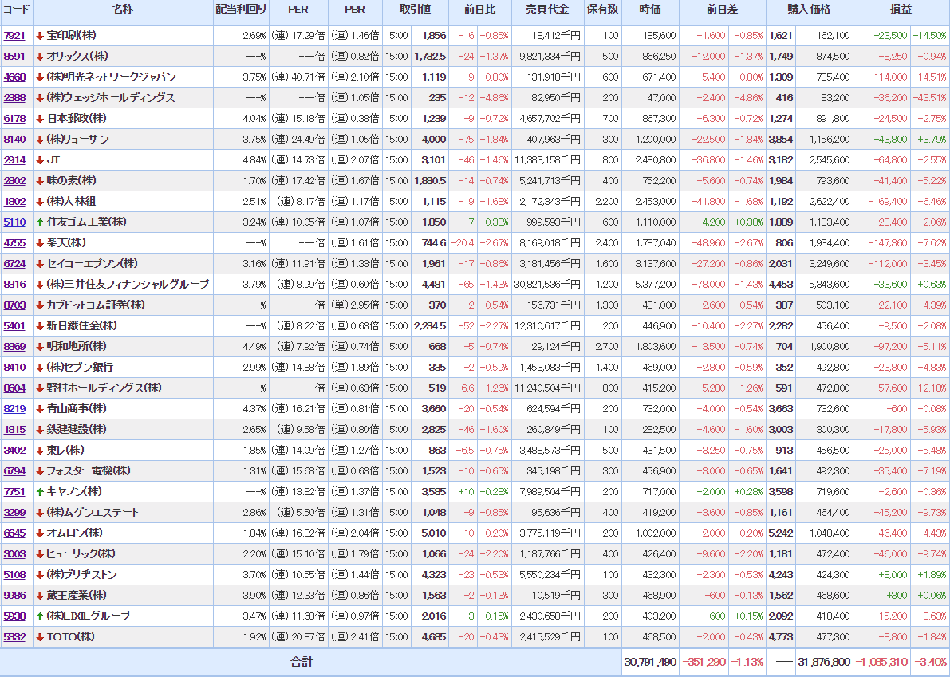Viewport: 950px width, 677px height.
Task: Follow the 4755 code link for 楽天
Action: (14, 242)
